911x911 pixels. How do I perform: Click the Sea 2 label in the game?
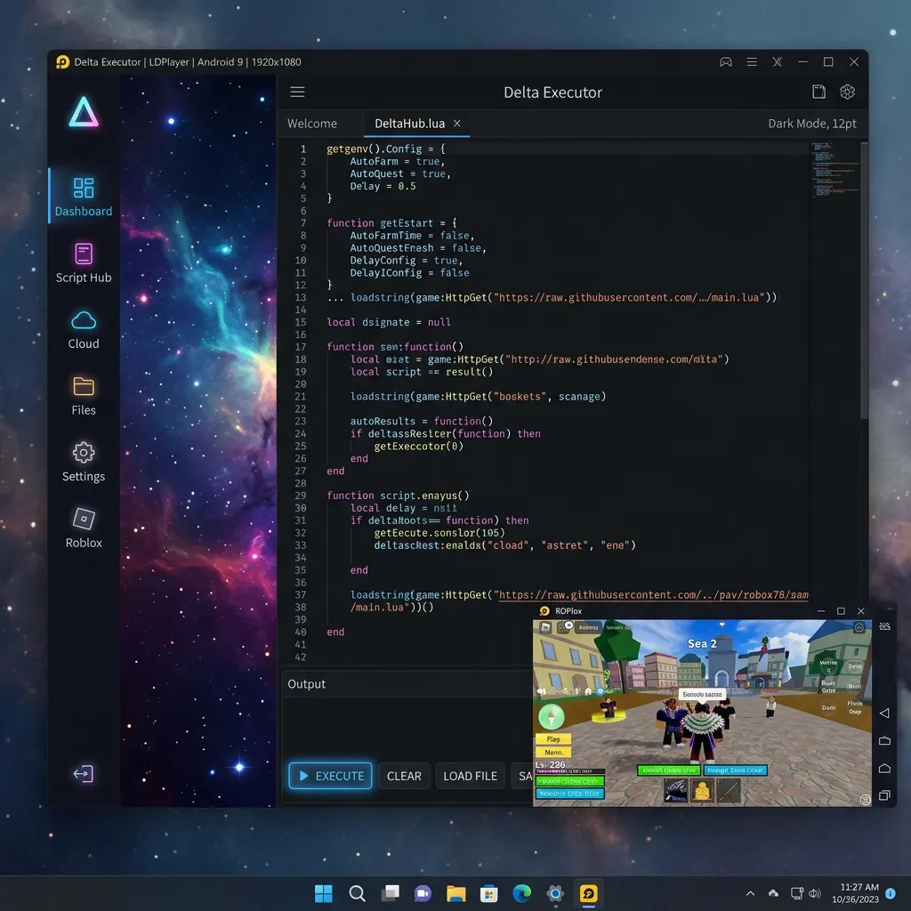(x=702, y=643)
